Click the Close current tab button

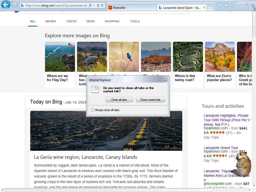pos(150,100)
